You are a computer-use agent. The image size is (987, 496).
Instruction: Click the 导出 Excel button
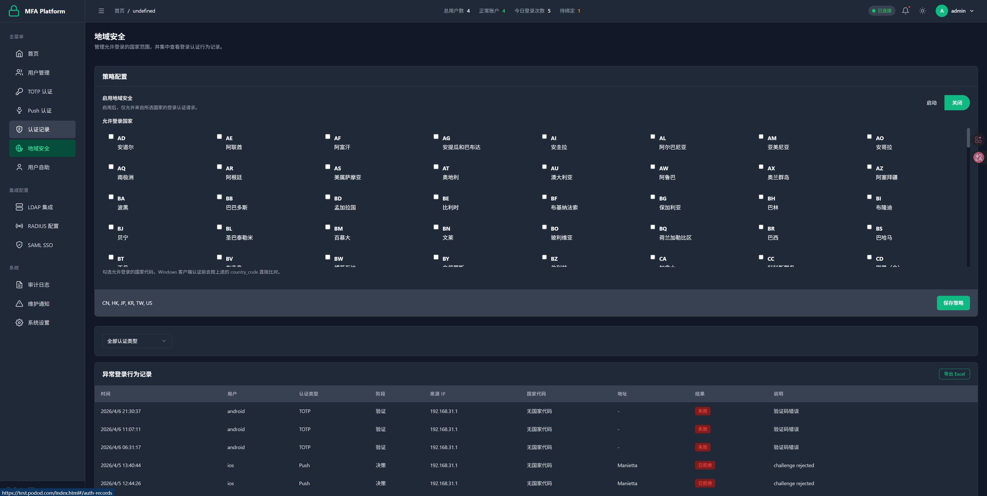(x=954, y=374)
